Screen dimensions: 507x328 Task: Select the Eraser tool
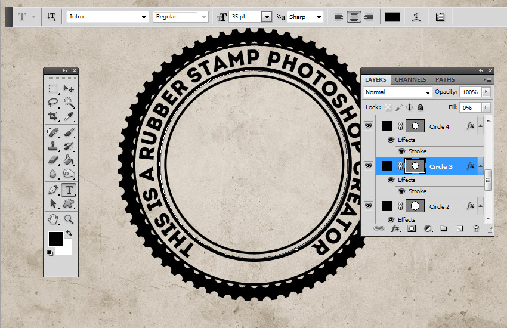tap(54, 160)
